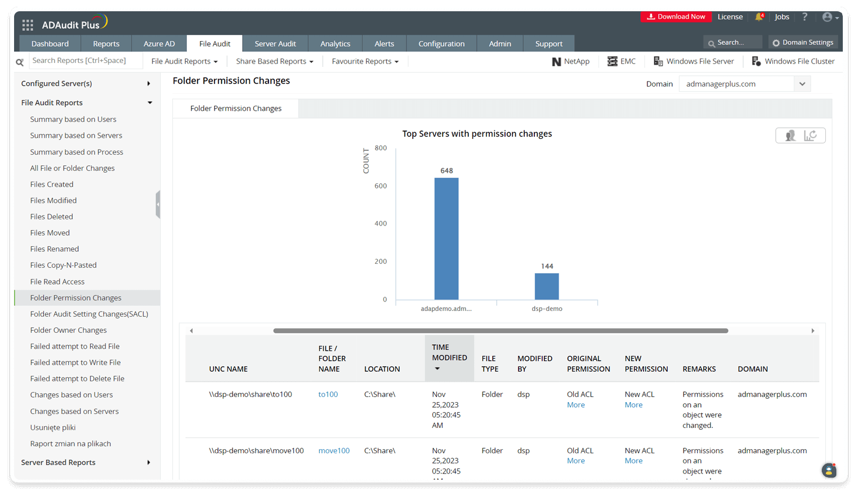Open All File or Folder Changes
The width and height of the screenshot is (858, 496).
tap(72, 168)
